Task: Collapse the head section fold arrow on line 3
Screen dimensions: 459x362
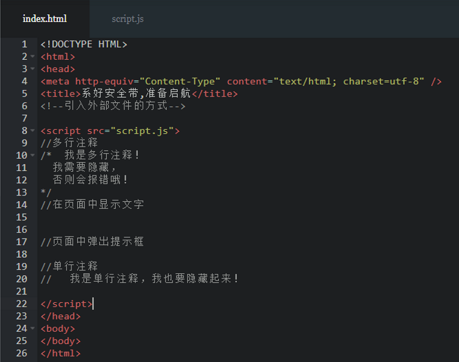Action: [33, 69]
